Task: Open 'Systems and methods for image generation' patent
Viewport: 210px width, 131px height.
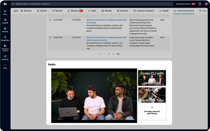Action: [106, 39]
